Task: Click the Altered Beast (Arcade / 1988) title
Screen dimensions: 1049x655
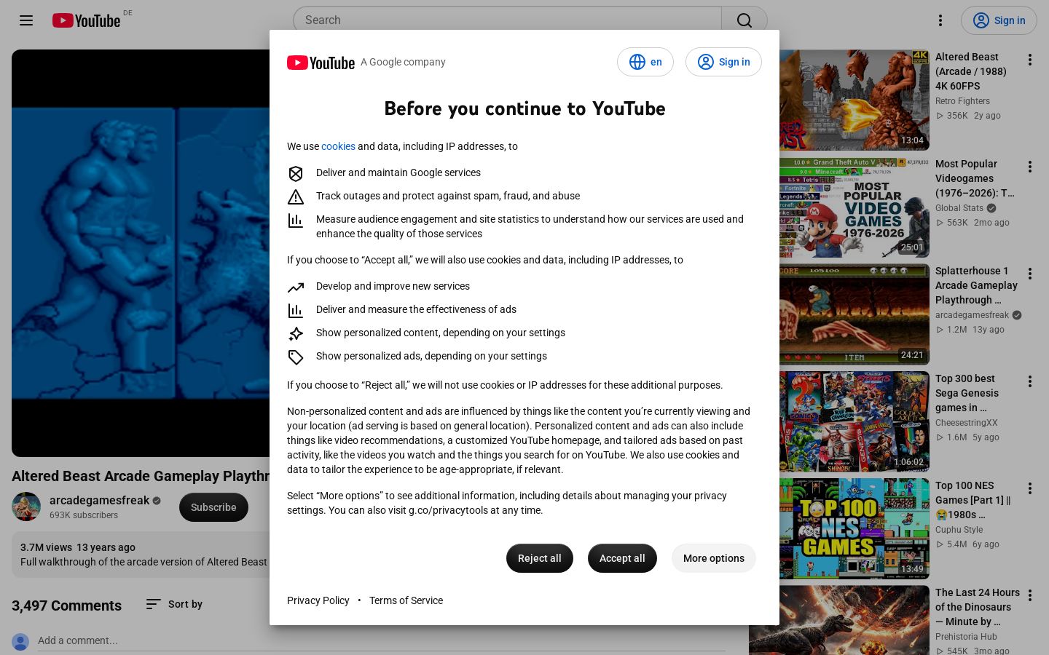Action: [971, 71]
